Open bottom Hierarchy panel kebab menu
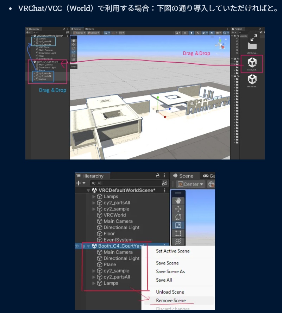Viewport: 282px width, 313px height. [164, 175]
